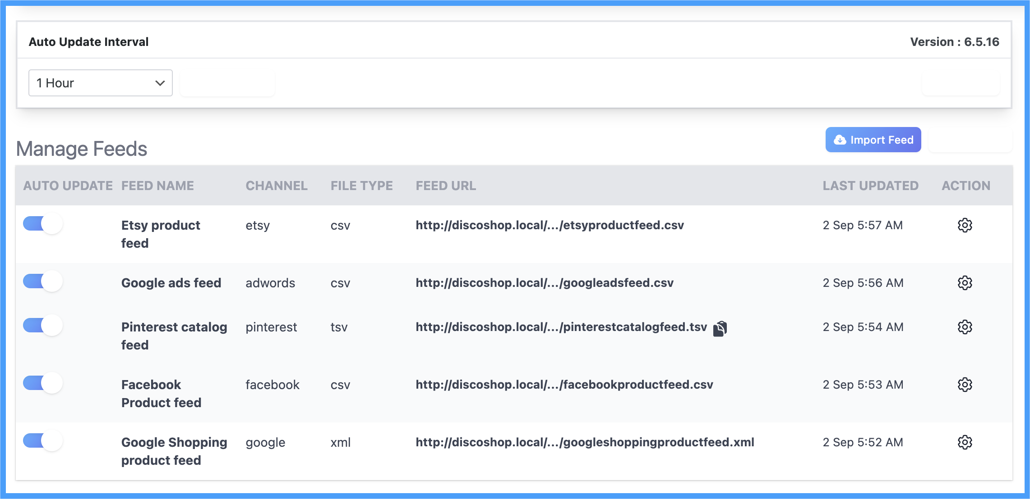Viewport: 1030px width, 499px height.
Task: Open the googleadsfeed.csv feed URL
Action: point(545,283)
